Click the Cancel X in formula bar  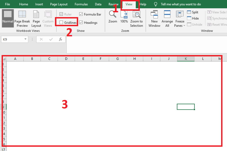pyautogui.click(x=41, y=39)
